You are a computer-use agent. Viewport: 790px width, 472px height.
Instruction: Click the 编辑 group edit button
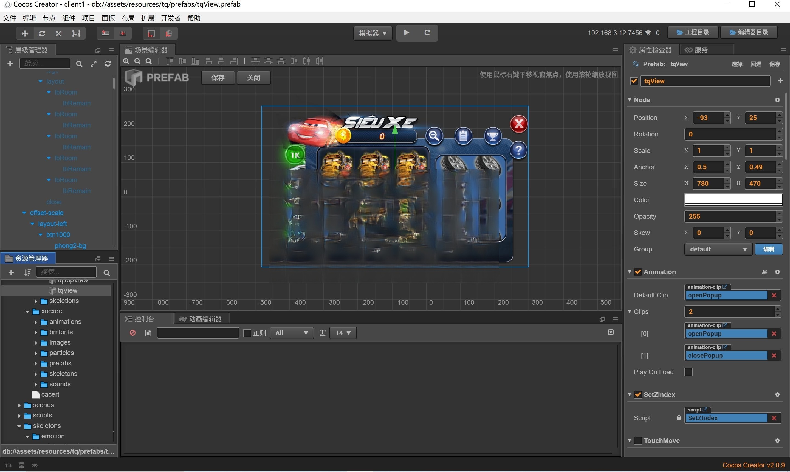[769, 249]
